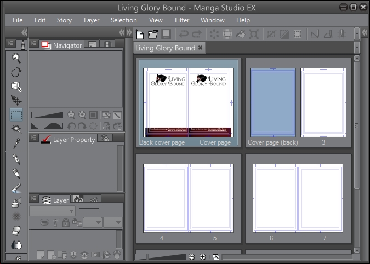Image resolution: width=370 pixels, height=264 pixels.
Task: Open tool palette menu button
Action: [x=11, y=43]
